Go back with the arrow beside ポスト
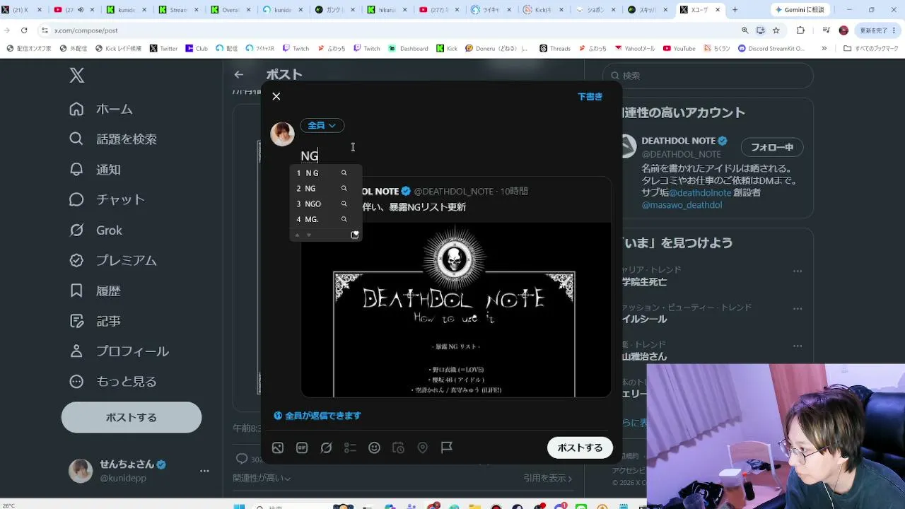 239,74
